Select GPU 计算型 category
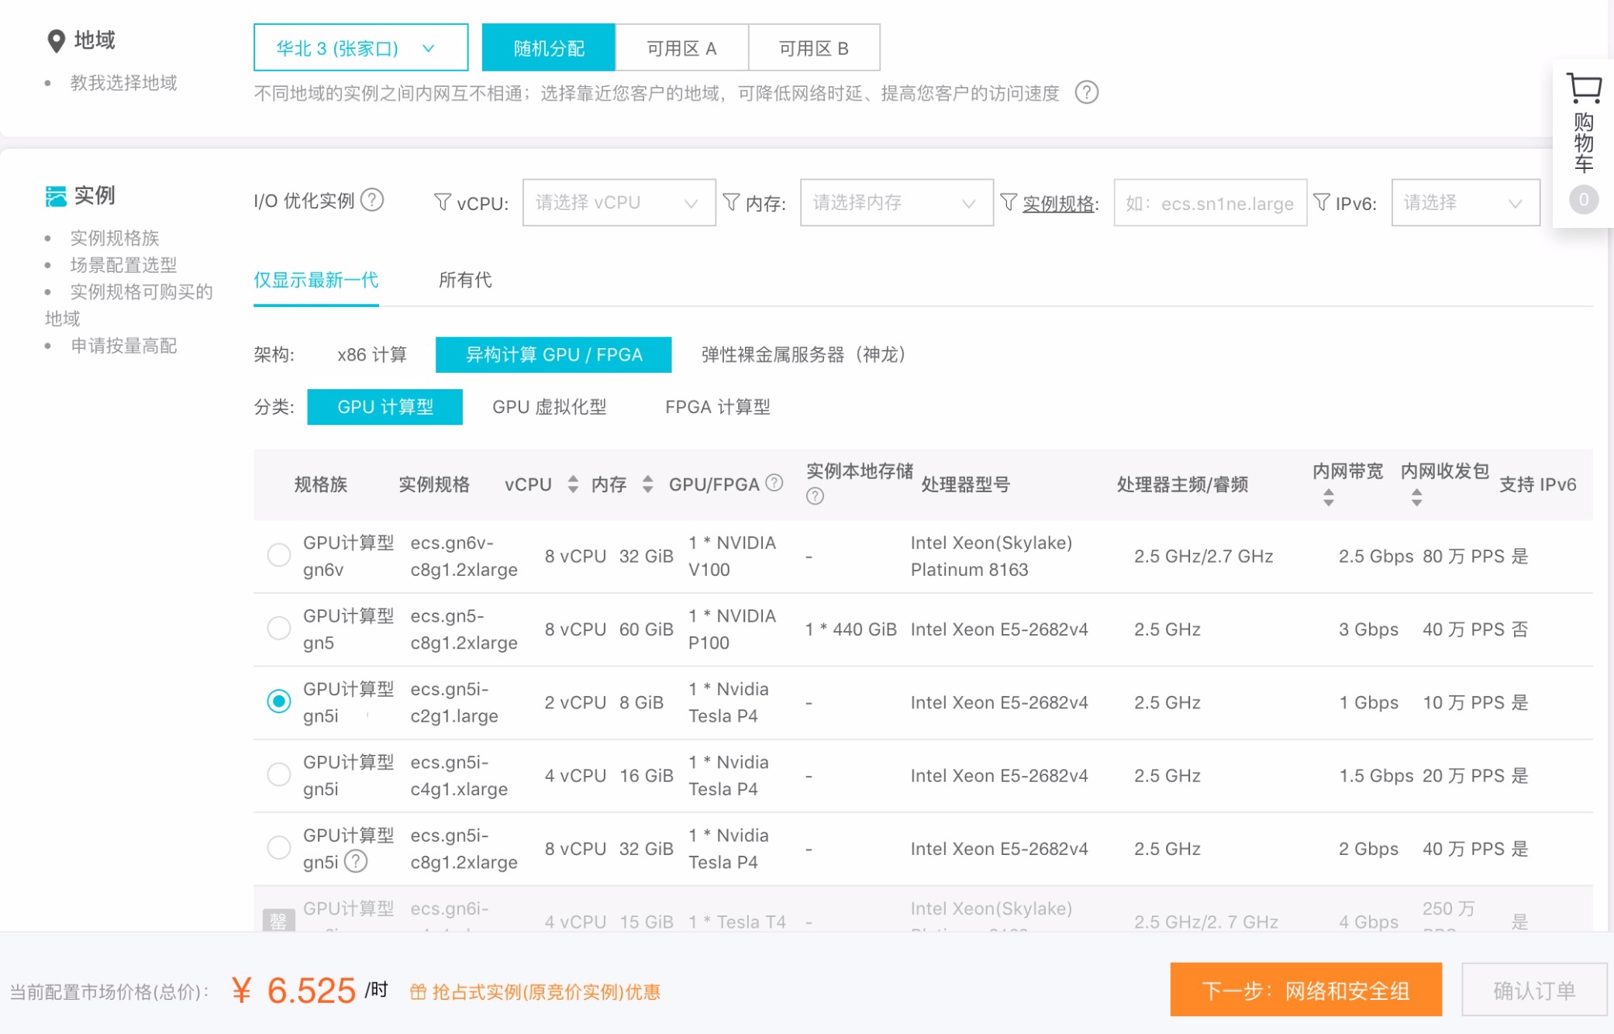Viewport: 1614px width, 1034px height. 385,407
